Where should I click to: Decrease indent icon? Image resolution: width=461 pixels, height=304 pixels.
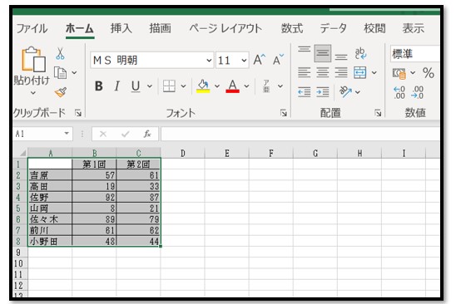(304, 92)
